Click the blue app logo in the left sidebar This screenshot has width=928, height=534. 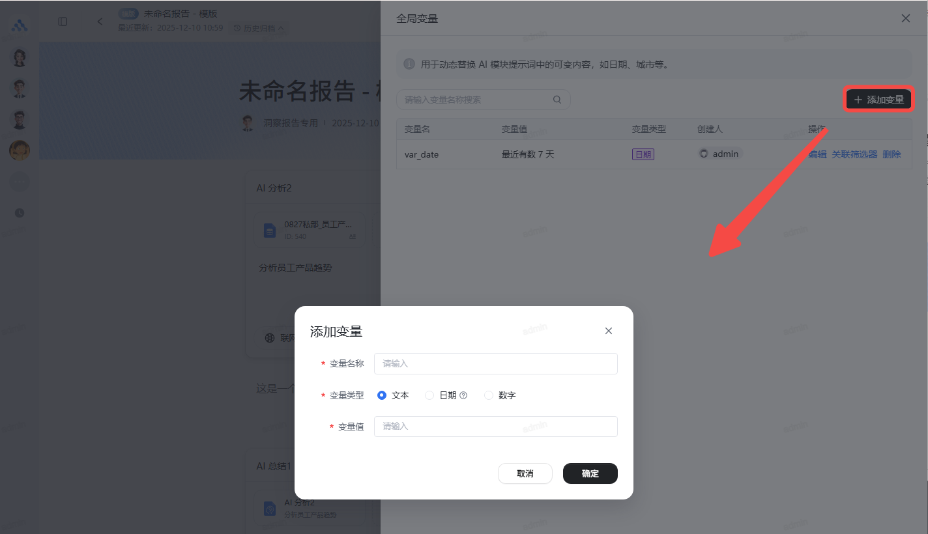(20, 25)
